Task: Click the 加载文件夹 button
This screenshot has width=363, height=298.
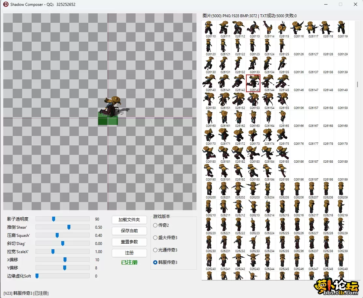Action: coord(129,220)
